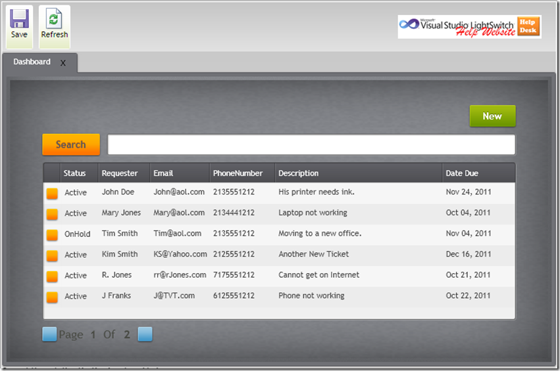This screenshot has width=560, height=371.
Task: Click due date Oct 22, 2011
Action: point(469,295)
